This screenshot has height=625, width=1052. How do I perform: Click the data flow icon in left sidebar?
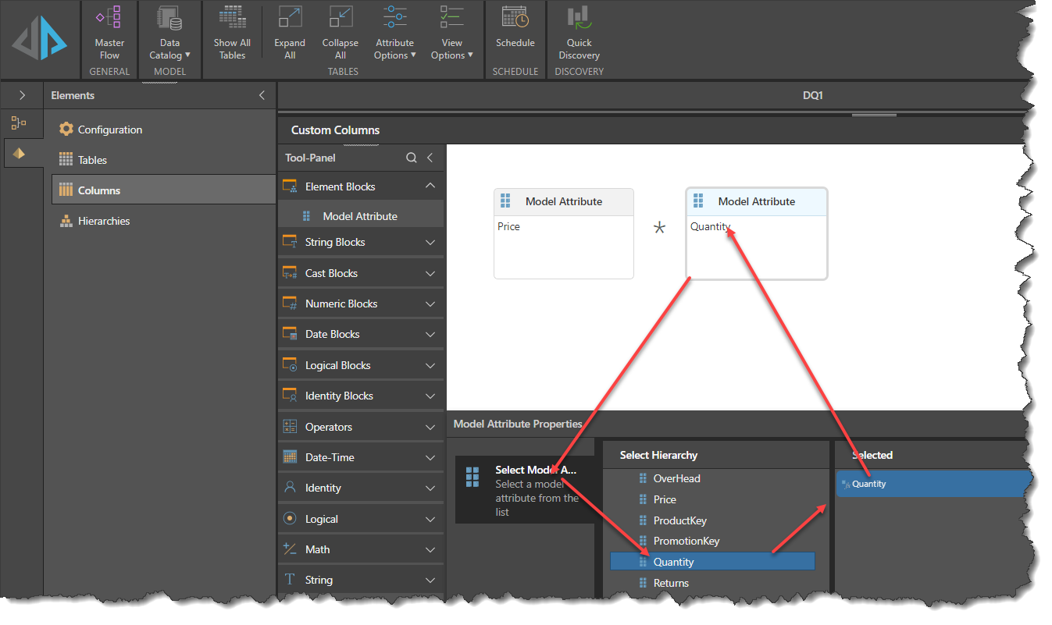pyautogui.click(x=19, y=123)
